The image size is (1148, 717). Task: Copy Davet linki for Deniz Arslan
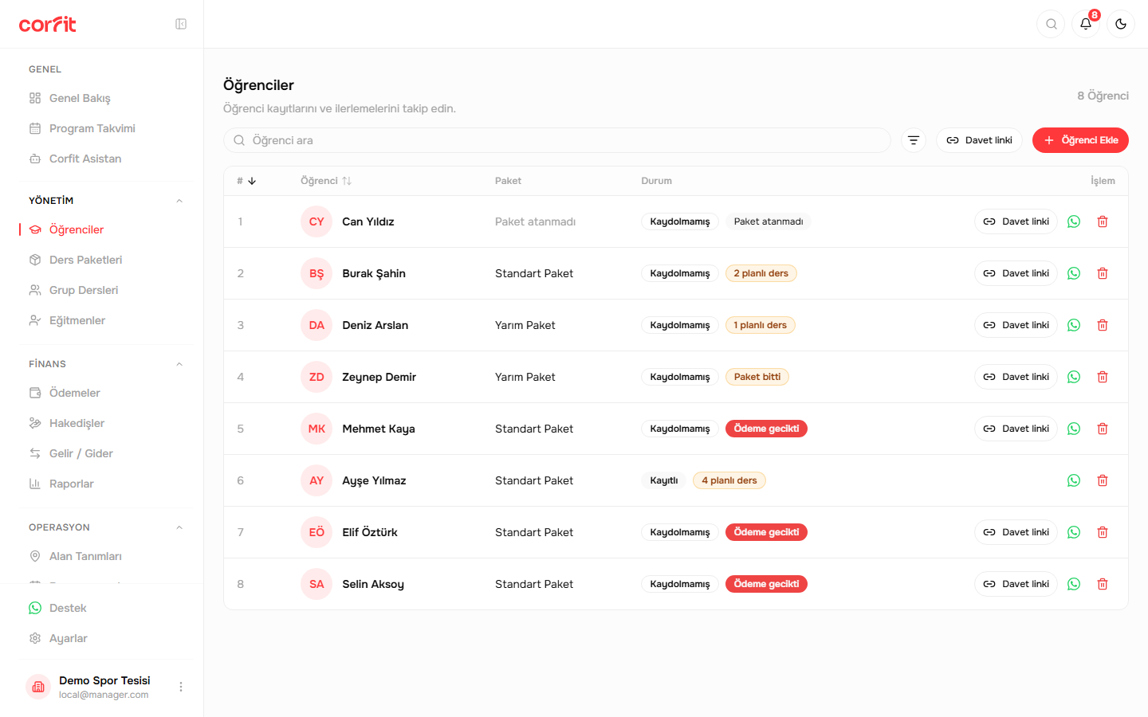tap(1016, 325)
